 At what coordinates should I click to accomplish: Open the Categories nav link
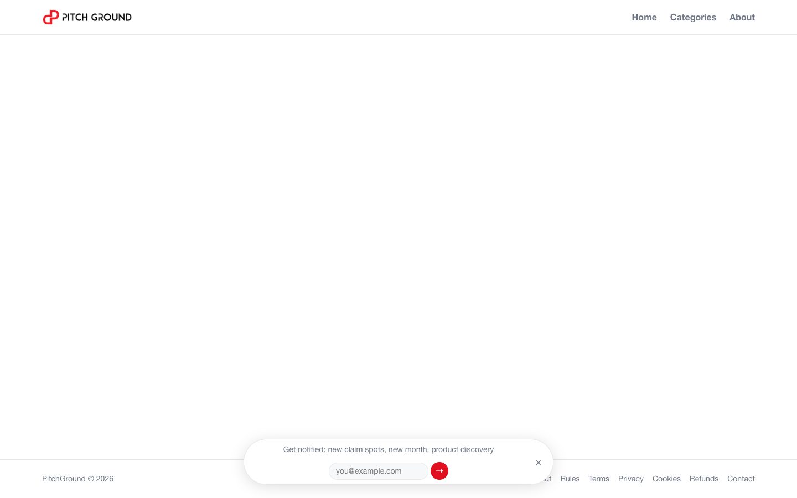click(693, 17)
